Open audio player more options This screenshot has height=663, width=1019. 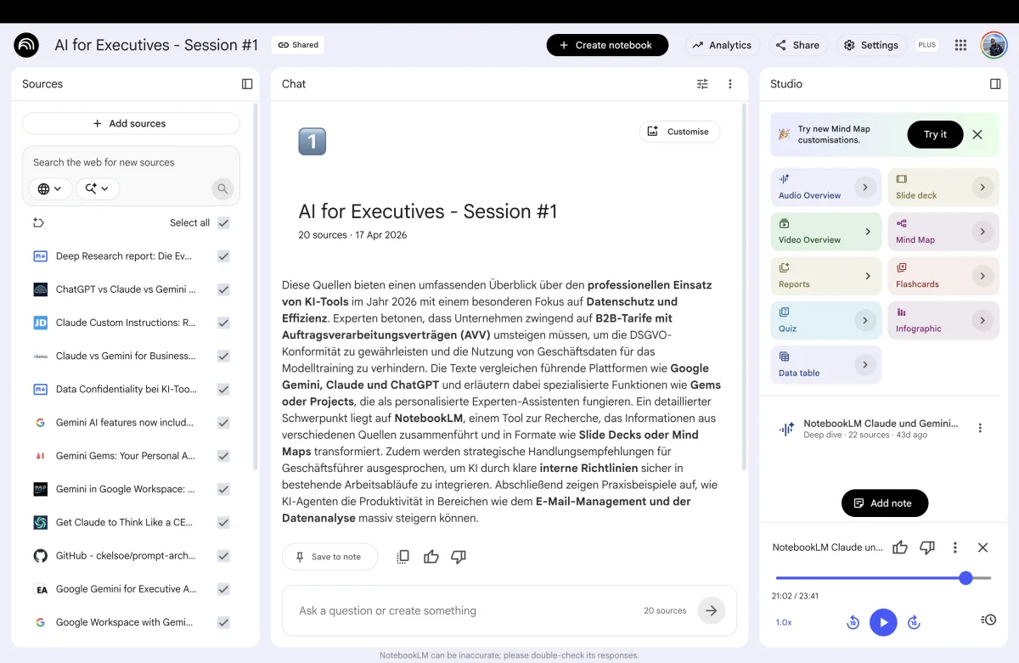pos(955,548)
